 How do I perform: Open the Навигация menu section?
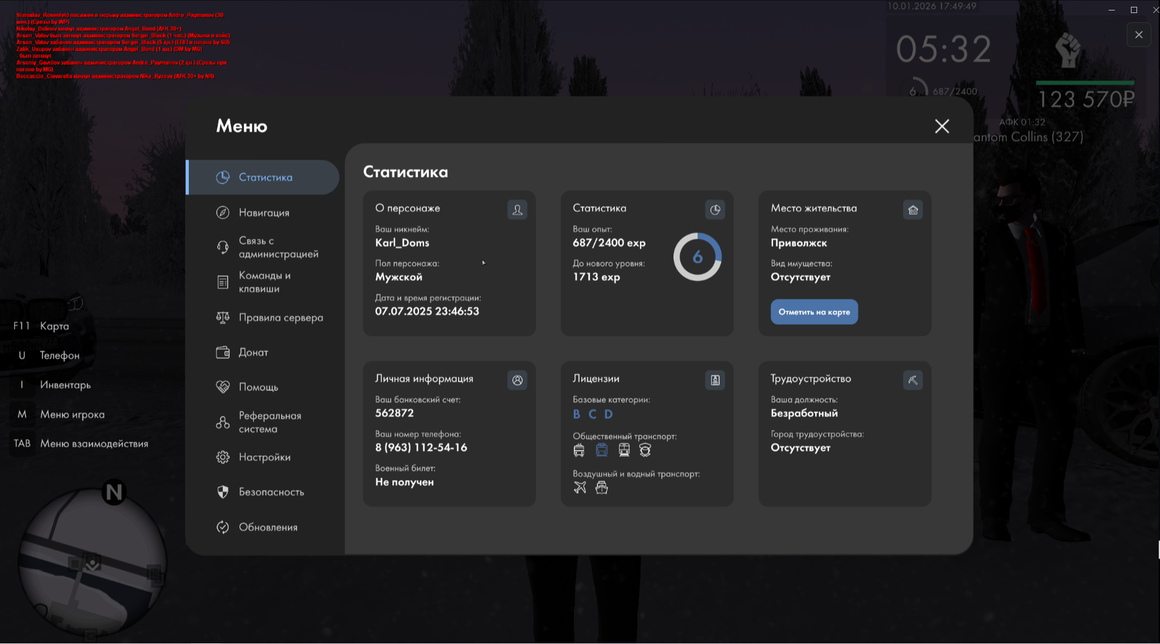point(264,213)
